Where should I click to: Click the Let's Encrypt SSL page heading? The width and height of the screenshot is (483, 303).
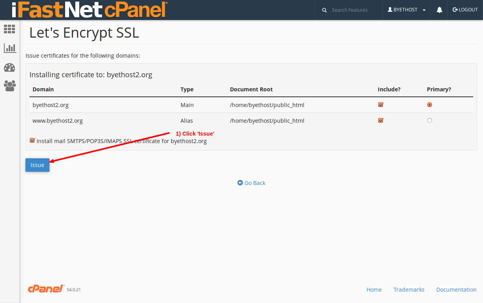tap(84, 33)
